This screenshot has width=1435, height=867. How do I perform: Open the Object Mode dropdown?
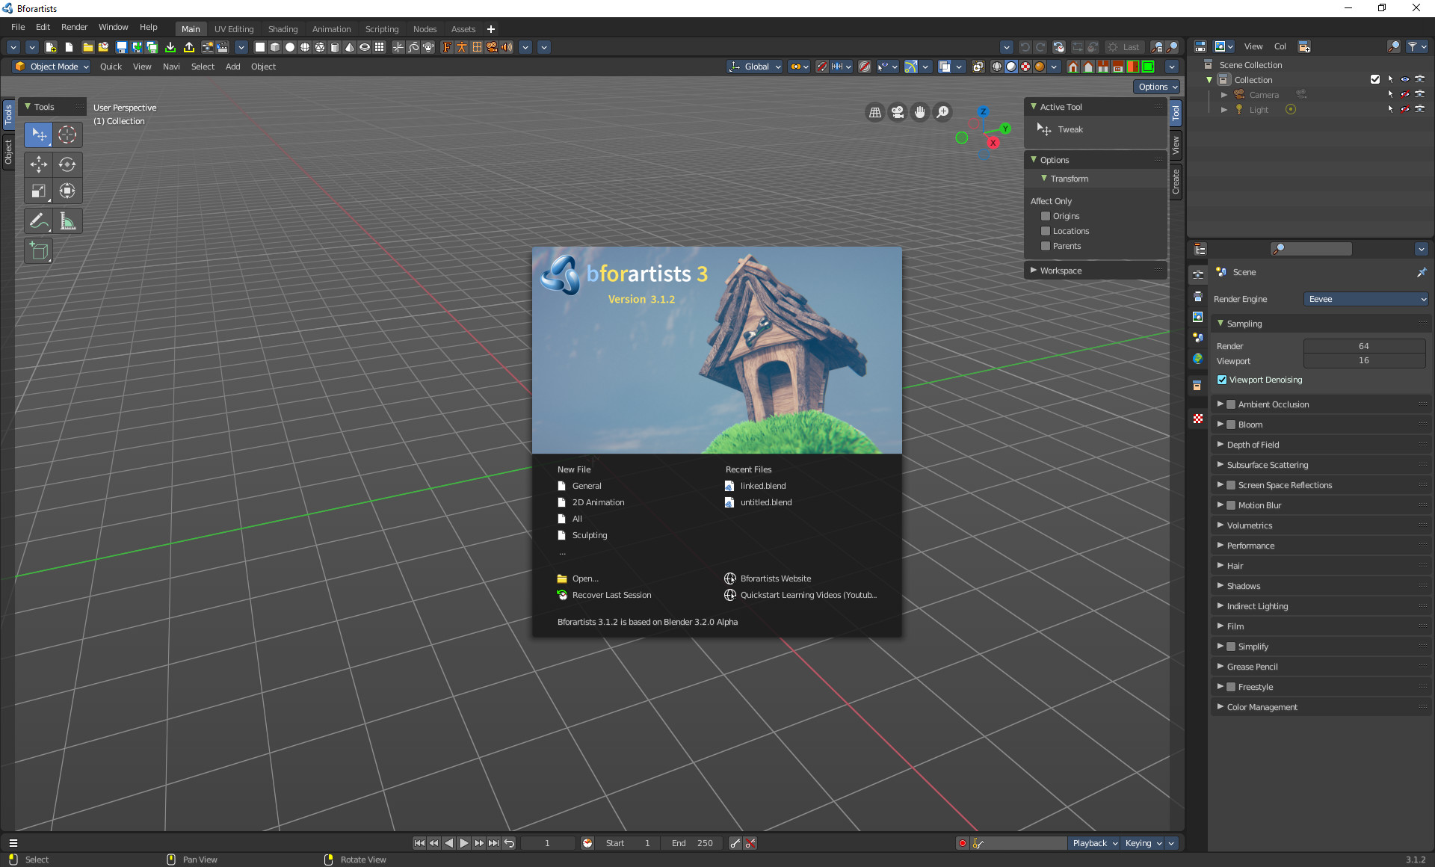click(52, 67)
